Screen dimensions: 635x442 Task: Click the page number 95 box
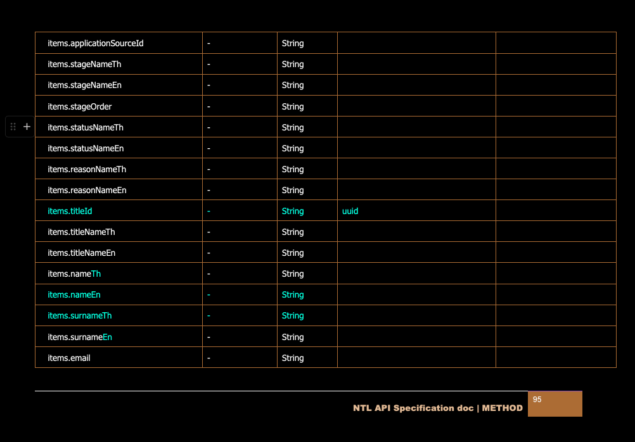555,403
